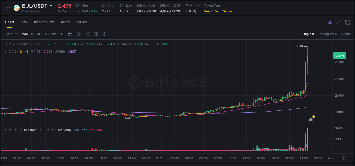This screenshot has width=355, height=166.
Task: Open candlestick display settings
Action: [x=87, y=34]
